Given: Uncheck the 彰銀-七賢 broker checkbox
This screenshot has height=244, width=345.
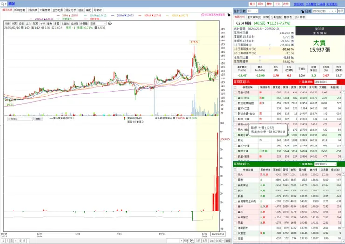Looking at the screenshot, I should point(235,119).
